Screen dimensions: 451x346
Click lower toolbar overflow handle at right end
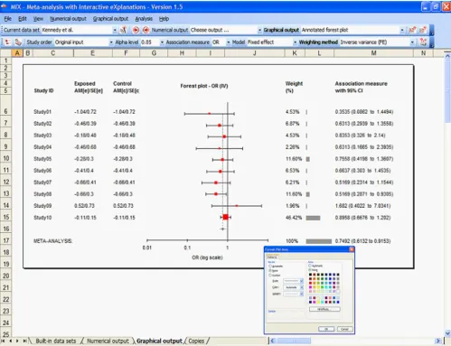pyautogui.click(x=431, y=42)
